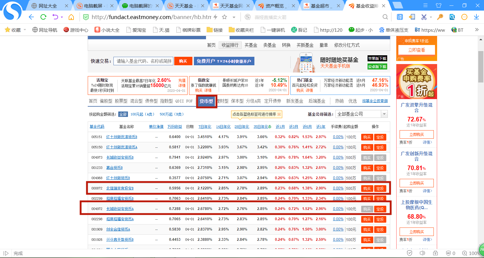Click the 苹果版下载 button
The image size is (484, 258).
[x=377, y=58]
